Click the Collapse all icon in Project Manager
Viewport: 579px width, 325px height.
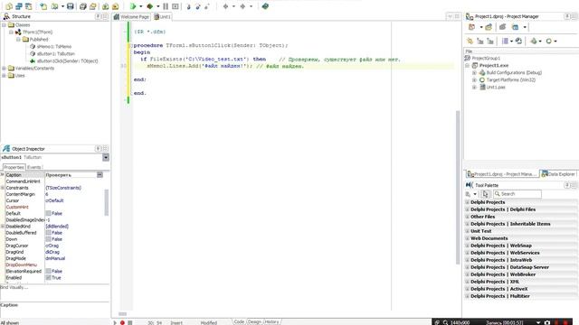pyautogui.click(x=490, y=41)
